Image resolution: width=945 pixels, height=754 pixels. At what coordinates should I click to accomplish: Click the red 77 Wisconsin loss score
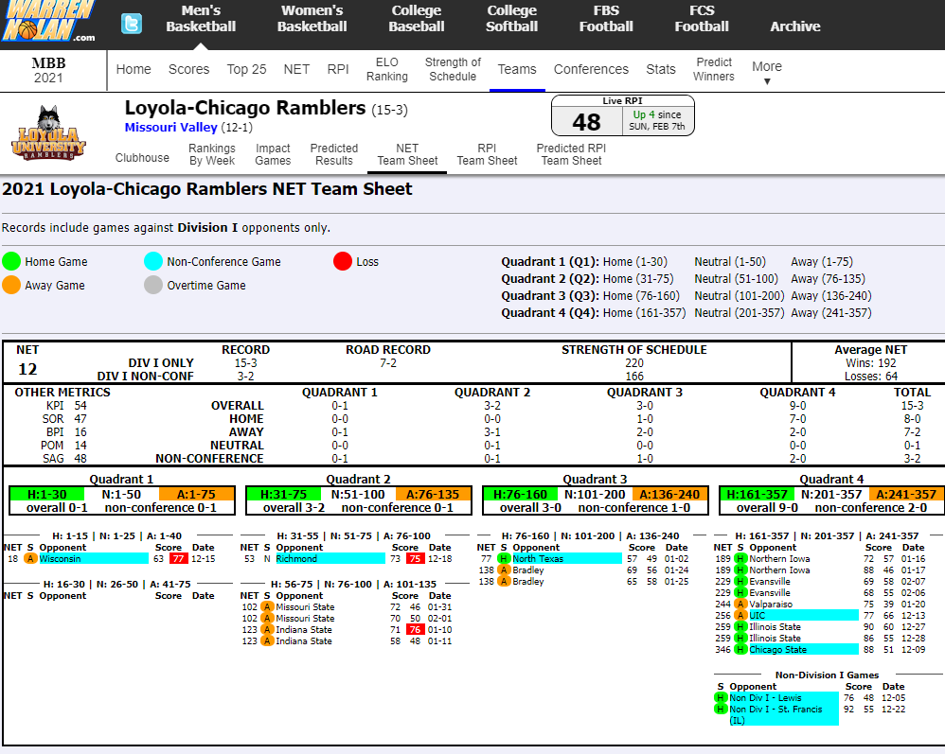tap(178, 559)
